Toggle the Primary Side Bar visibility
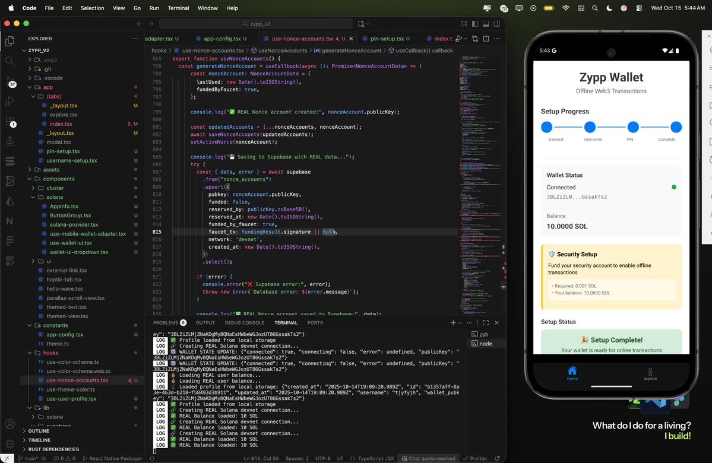712x463 pixels. click(x=475, y=24)
